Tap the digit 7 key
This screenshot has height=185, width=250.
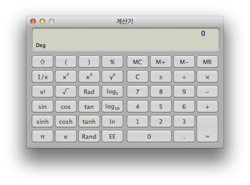tap(137, 92)
